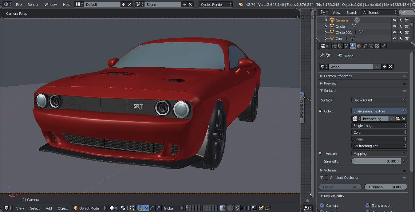The height and width of the screenshot is (212, 415).
Task: Toggle 3D manipulator widget in viewport header
Action: [140, 208]
